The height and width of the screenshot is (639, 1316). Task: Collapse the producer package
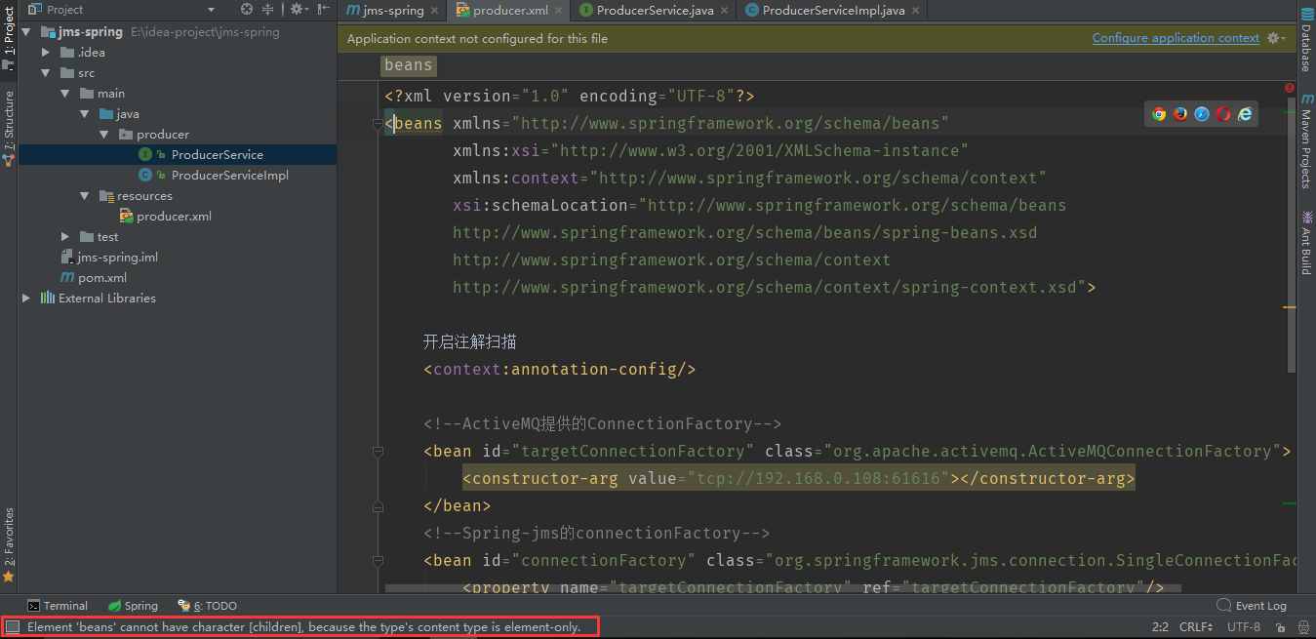[103, 135]
